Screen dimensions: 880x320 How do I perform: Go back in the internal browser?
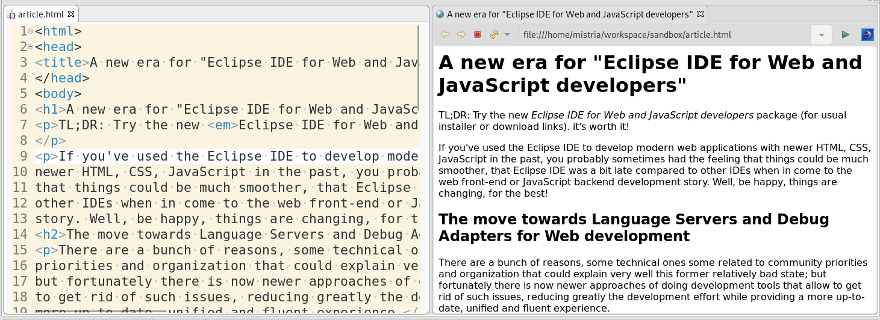pos(445,35)
